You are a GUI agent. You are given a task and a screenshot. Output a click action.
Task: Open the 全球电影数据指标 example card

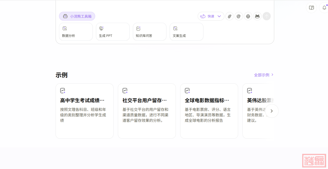click(209, 111)
